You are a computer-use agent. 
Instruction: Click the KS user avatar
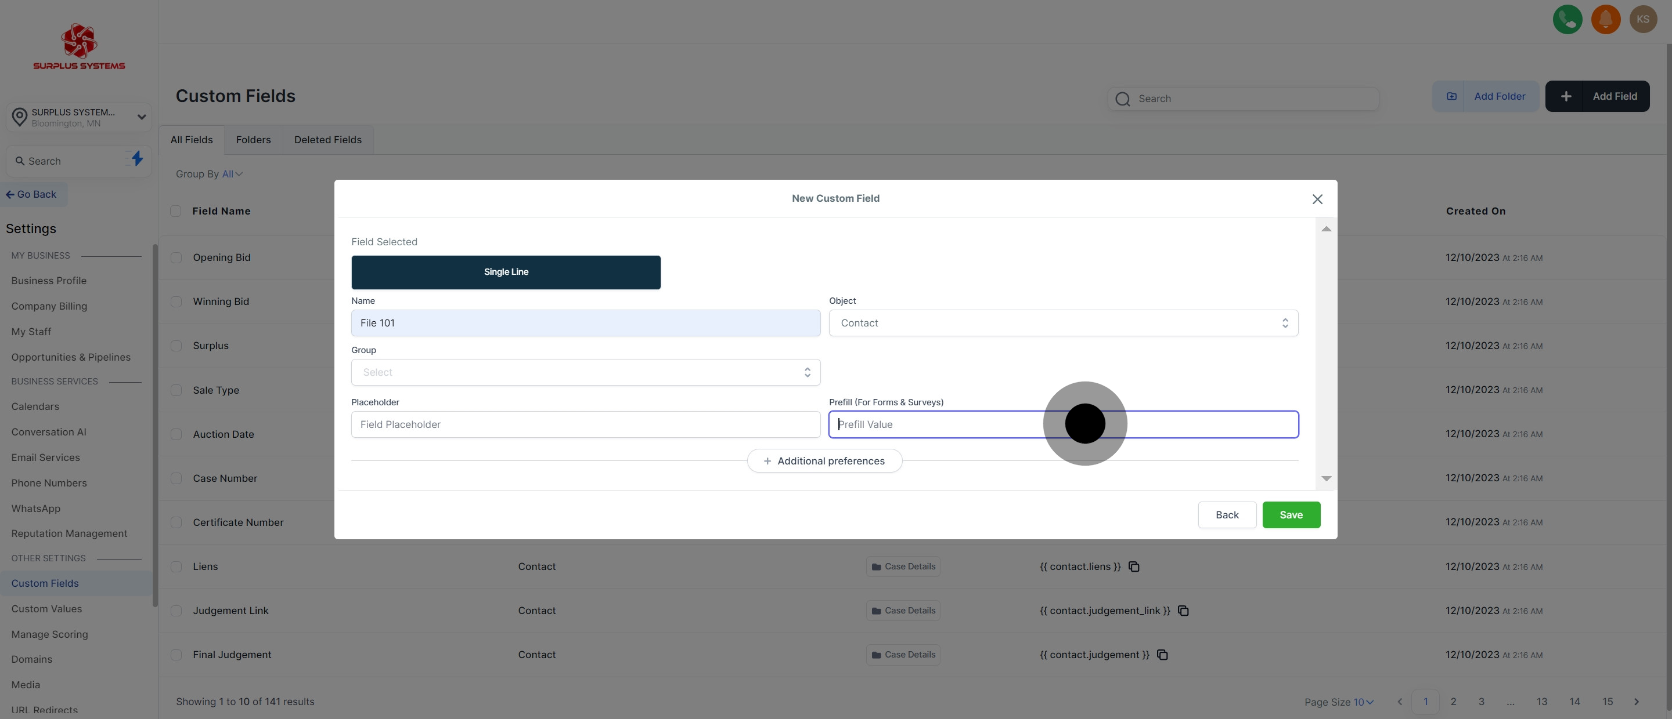(x=1643, y=20)
